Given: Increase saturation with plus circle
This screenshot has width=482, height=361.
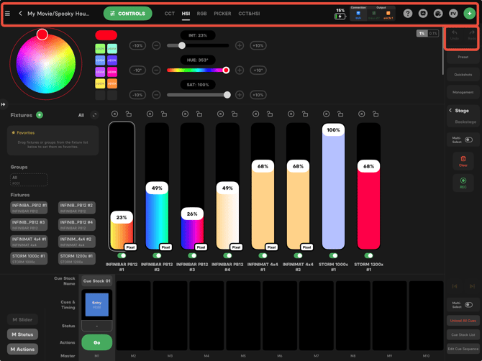Looking at the screenshot, I should coord(240,95).
